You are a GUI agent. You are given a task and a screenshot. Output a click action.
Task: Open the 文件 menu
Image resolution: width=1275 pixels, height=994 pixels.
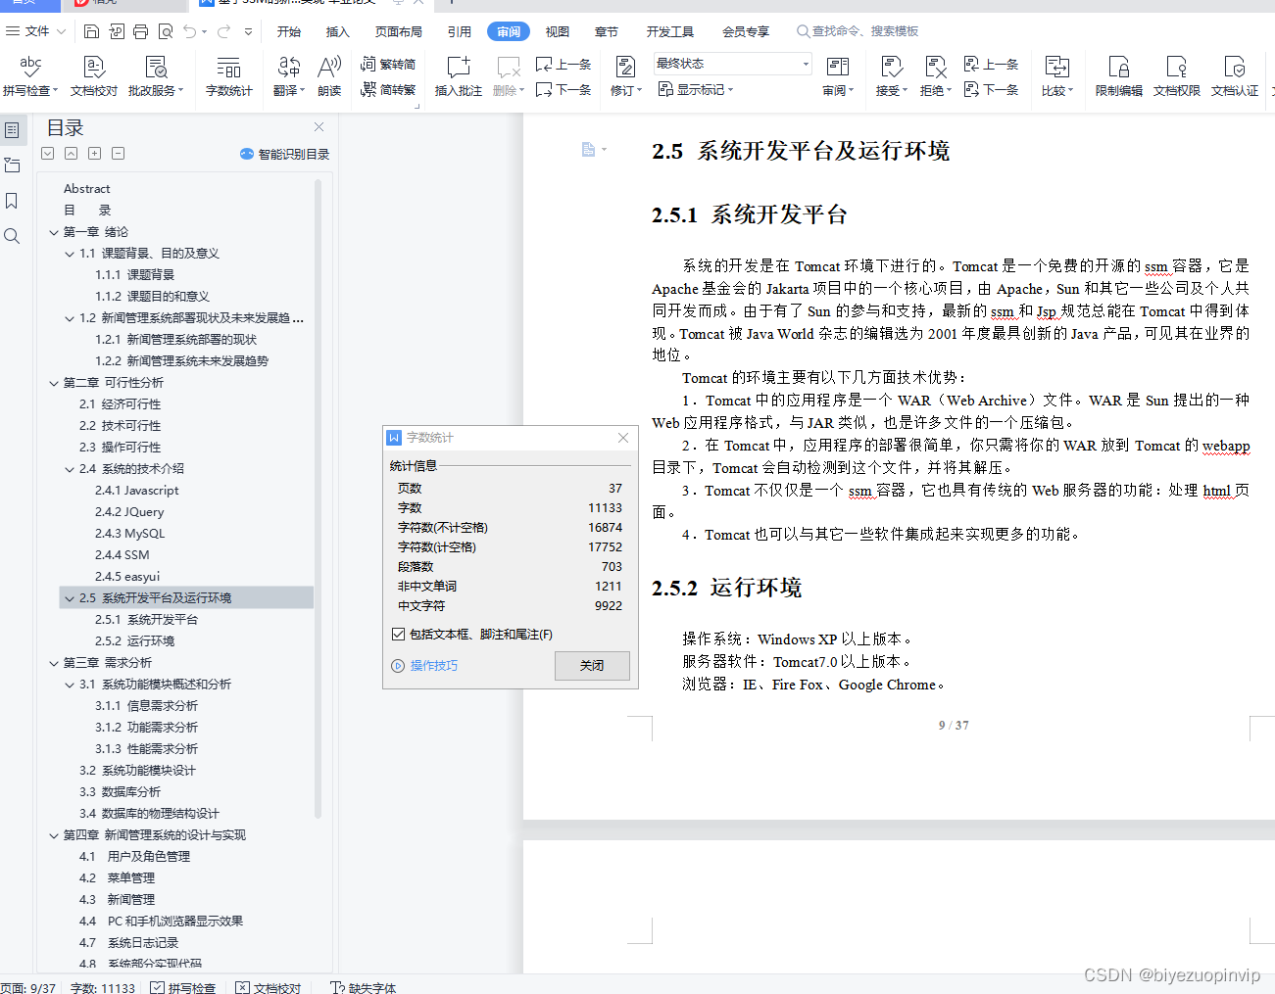coord(36,30)
